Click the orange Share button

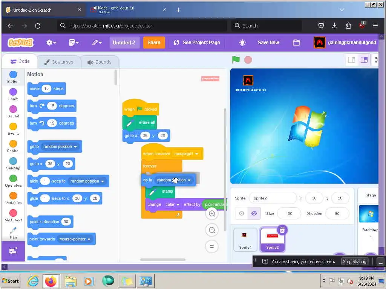(154, 43)
